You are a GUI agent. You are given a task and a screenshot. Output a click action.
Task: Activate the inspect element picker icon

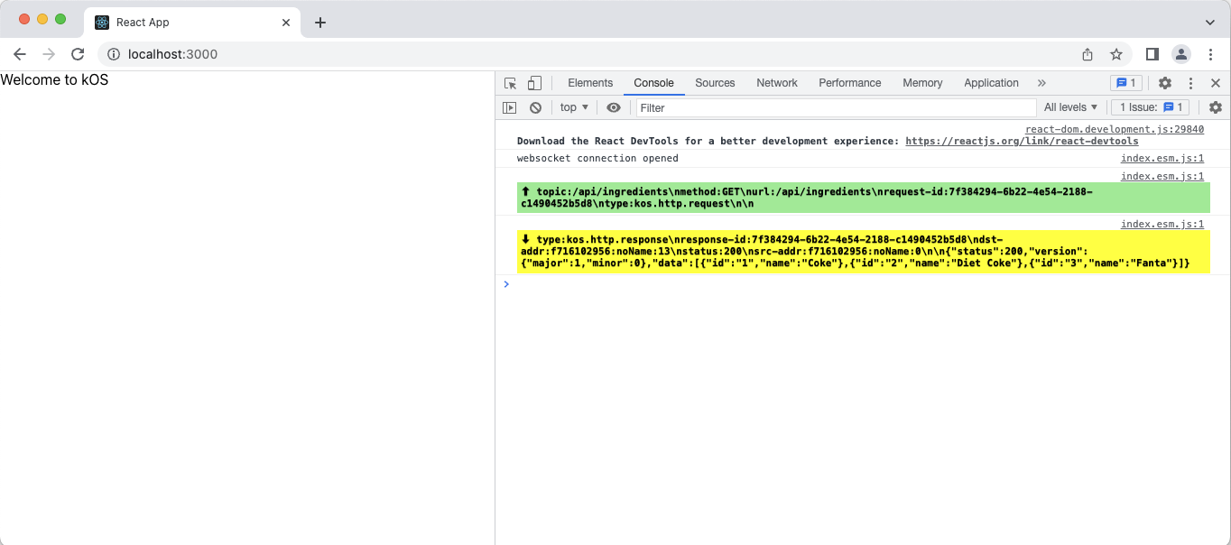click(x=511, y=83)
